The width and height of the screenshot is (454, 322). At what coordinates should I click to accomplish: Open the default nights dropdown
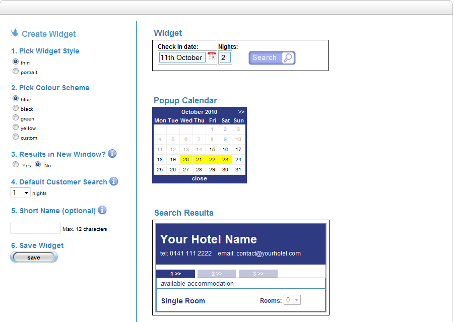coord(20,193)
